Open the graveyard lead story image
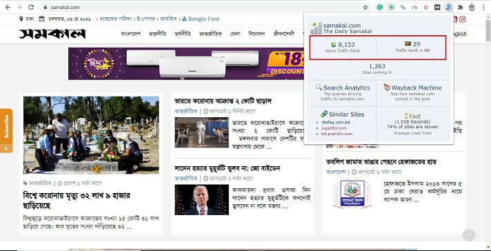Screen dimensions: 491x251 [x=91, y=135]
